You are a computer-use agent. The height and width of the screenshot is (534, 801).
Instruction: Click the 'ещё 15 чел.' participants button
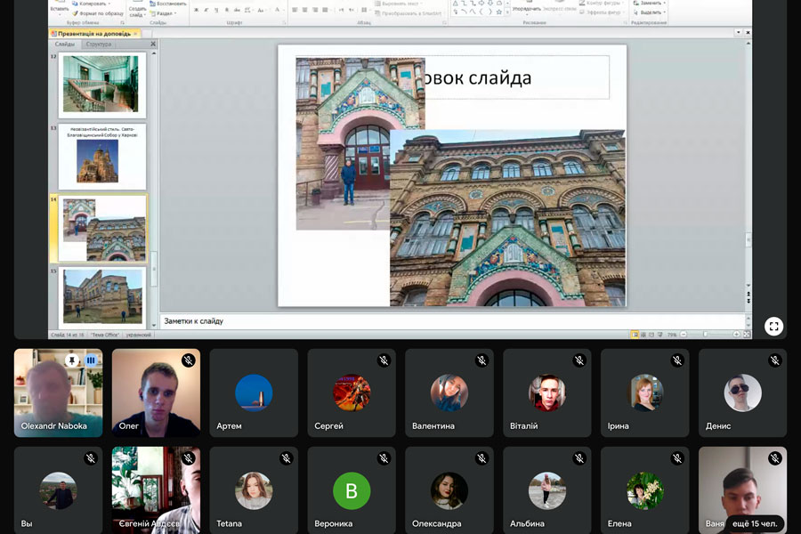tap(754, 522)
